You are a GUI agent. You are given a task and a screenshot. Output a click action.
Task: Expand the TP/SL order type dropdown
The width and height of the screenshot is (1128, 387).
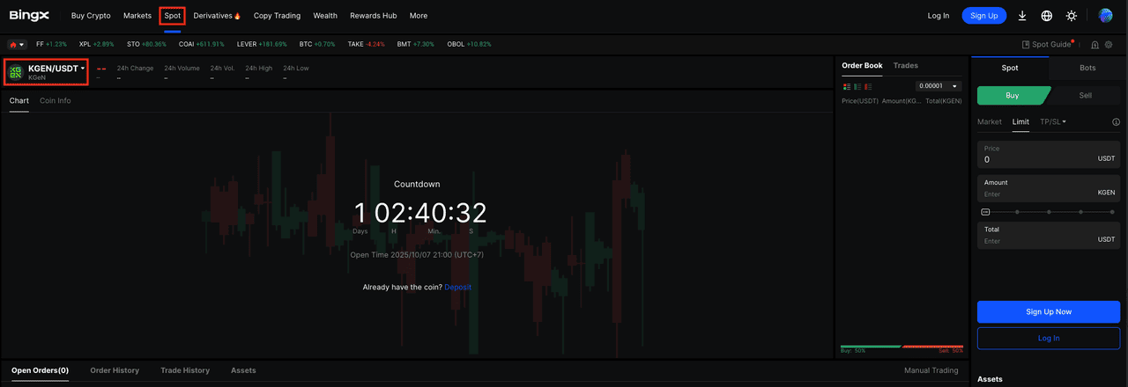(x=1053, y=122)
